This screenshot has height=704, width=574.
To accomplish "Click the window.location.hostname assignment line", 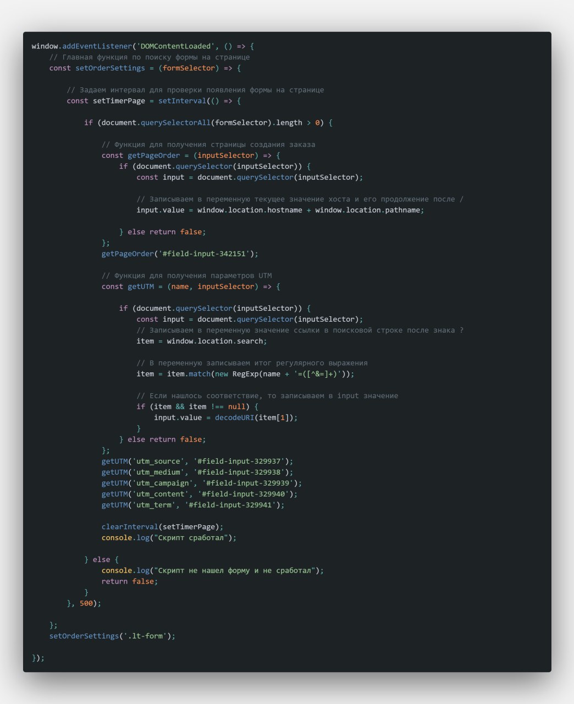I will [280, 210].
